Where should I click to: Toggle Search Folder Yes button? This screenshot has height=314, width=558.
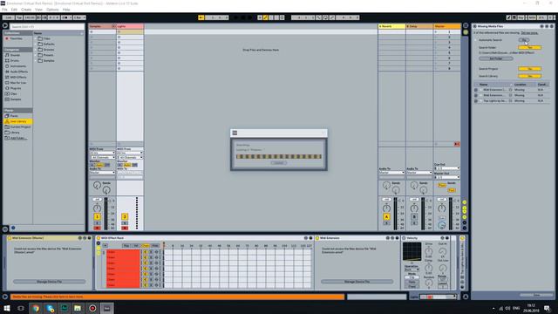[x=529, y=47]
